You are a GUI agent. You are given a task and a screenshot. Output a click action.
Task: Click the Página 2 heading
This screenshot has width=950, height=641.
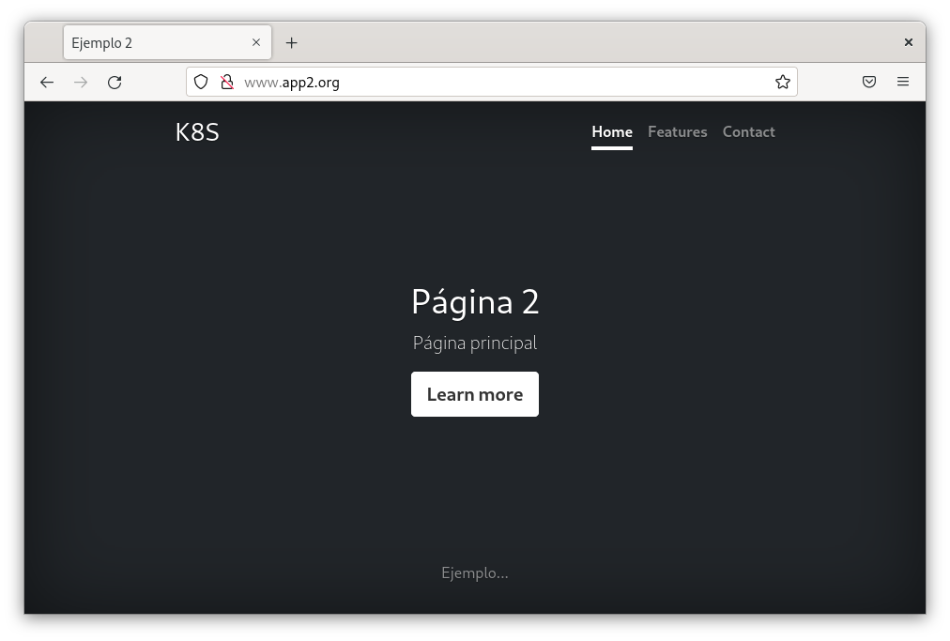475,302
